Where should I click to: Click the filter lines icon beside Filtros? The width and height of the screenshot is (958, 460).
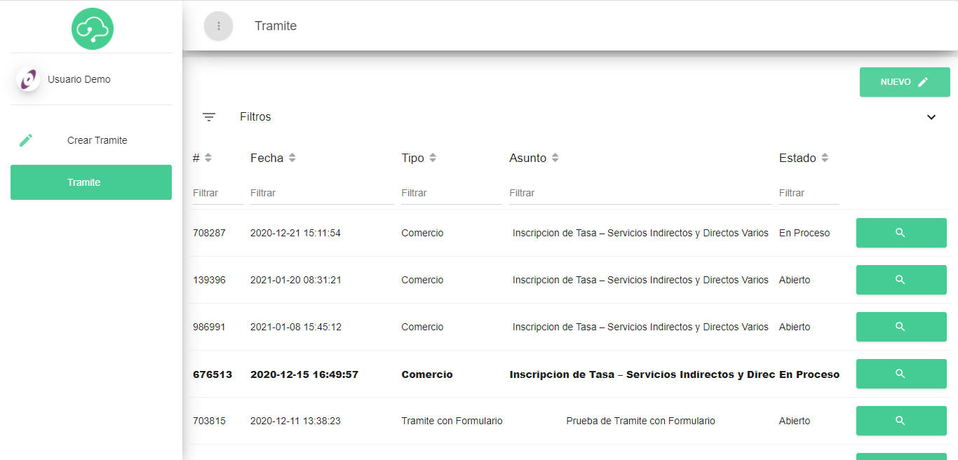(x=209, y=117)
